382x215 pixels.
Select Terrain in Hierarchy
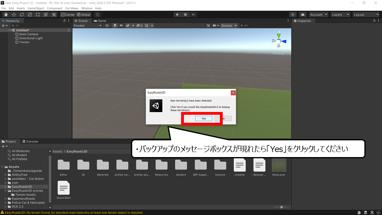[24, 42]
